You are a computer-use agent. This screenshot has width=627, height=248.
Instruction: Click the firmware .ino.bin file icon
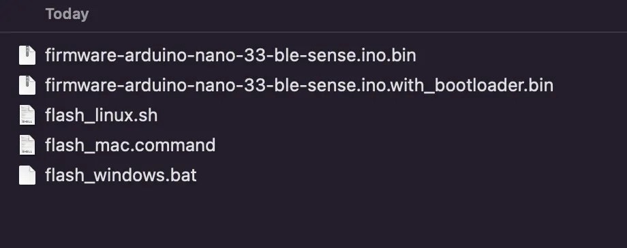point(27,55)
